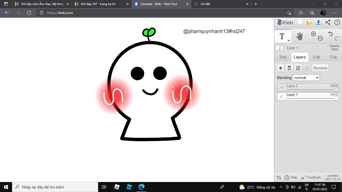Click the Rename layer button
Viewport: 342px width, 192px height.
tap(320, 68)
